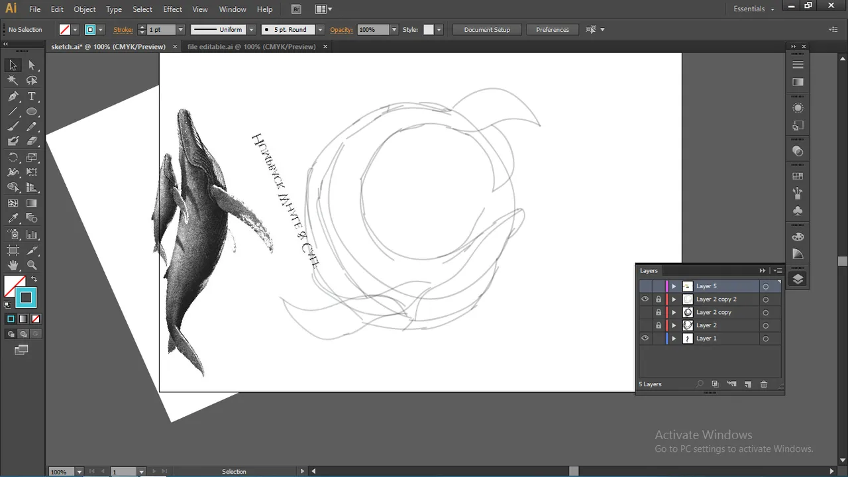Unlock the Layer 2 lock icon
This screenshot has height=477, width=848.
pos(659,325)
